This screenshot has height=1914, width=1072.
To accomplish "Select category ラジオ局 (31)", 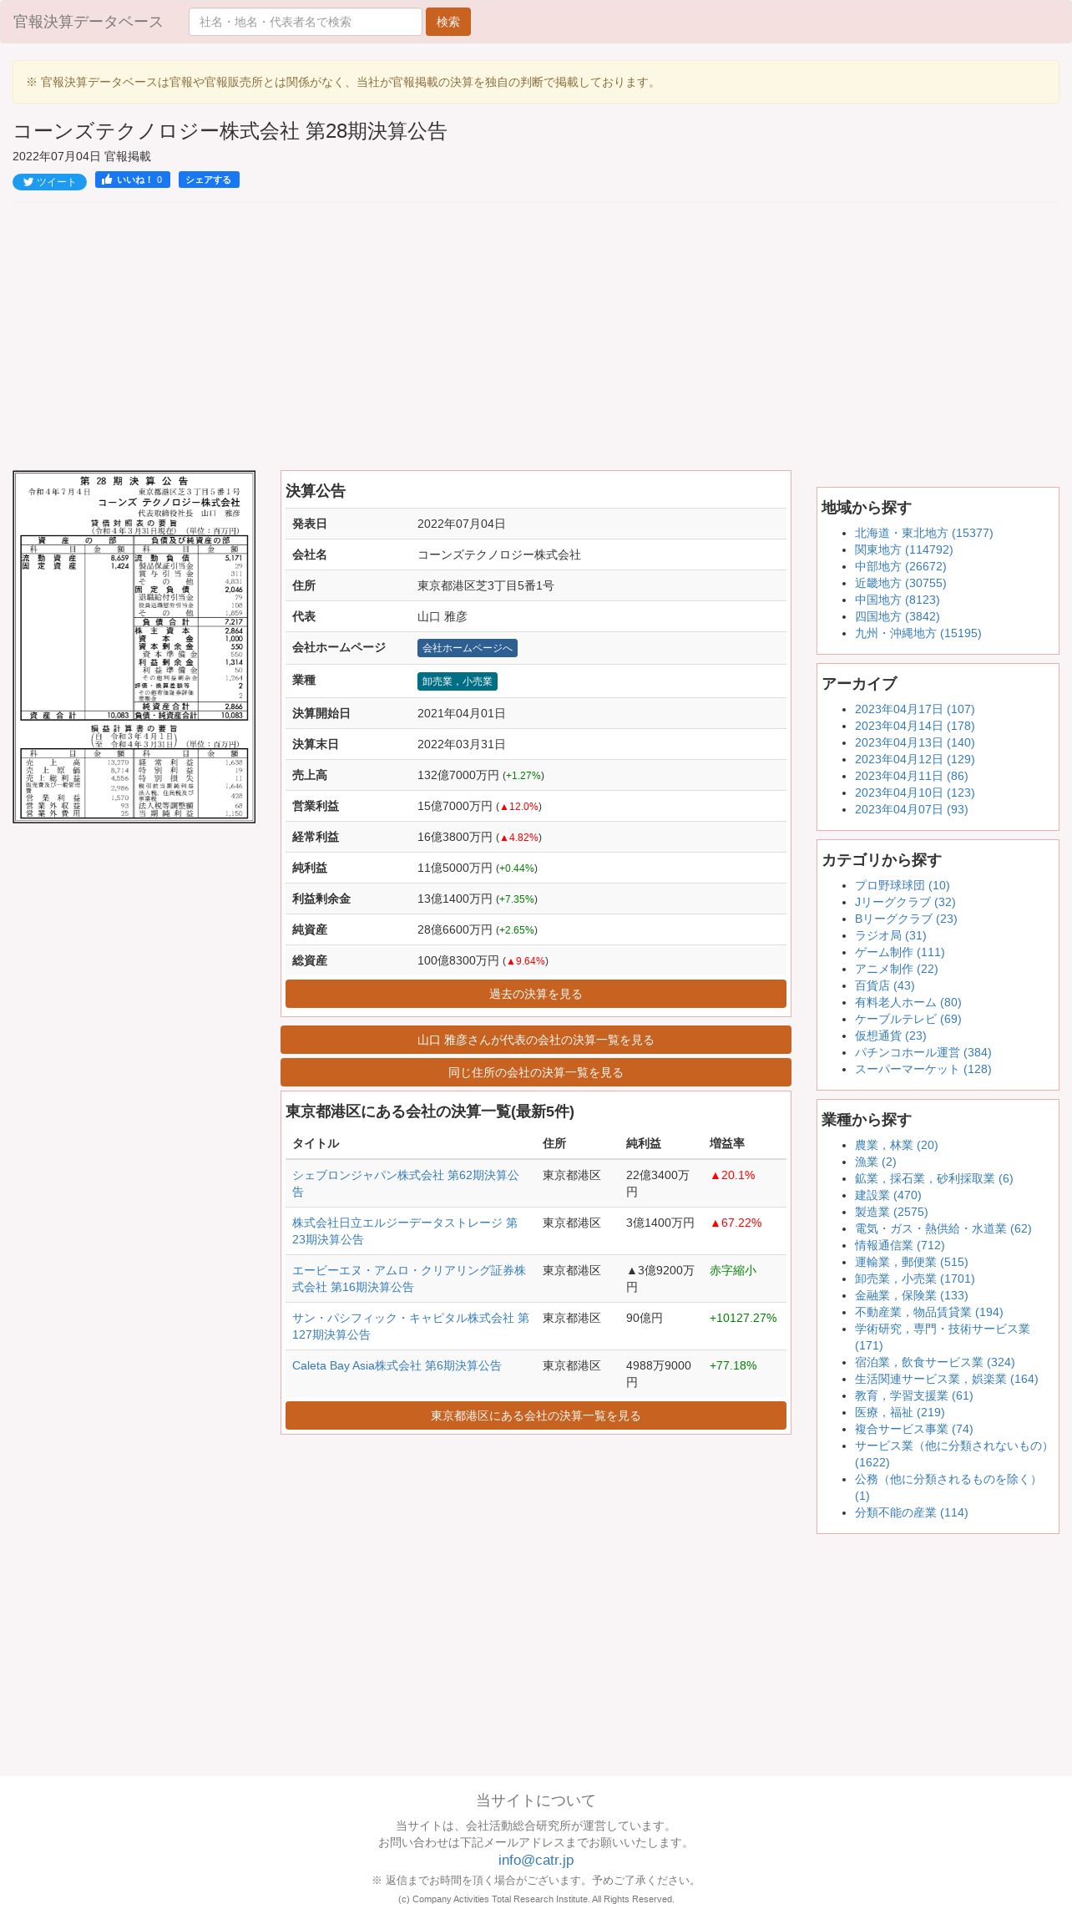I will [x=890, y=935].
